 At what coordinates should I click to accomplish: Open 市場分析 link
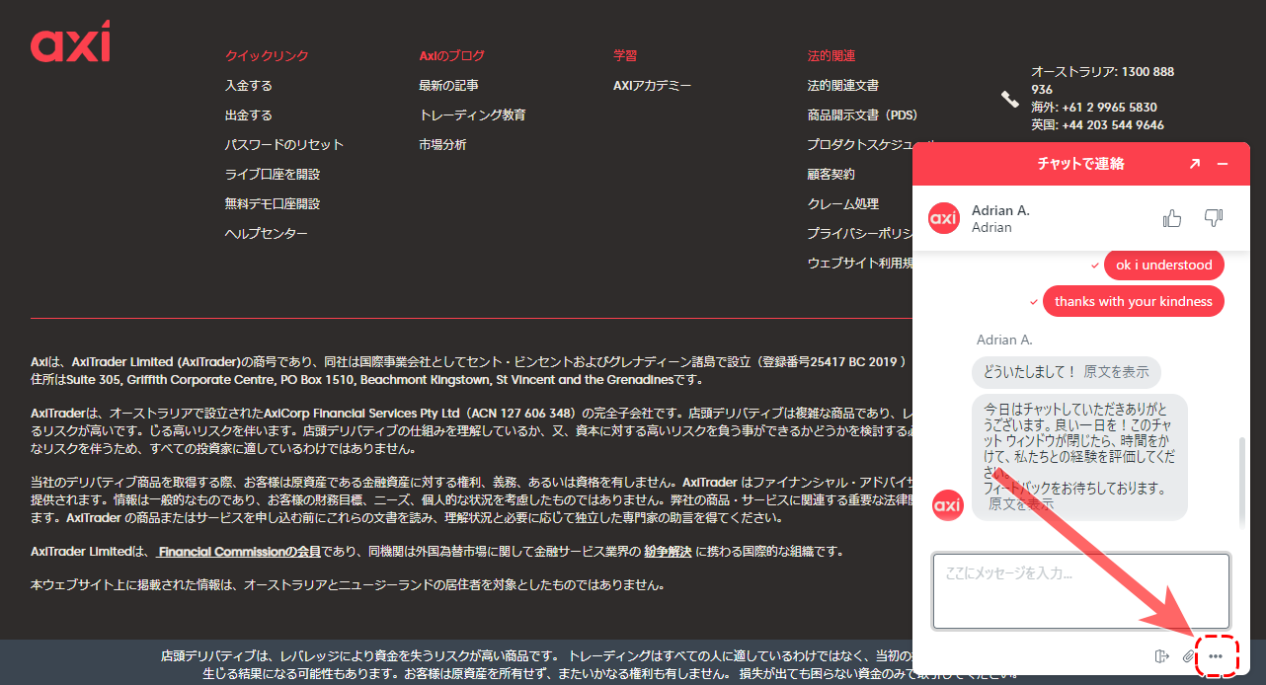[442, 145]
